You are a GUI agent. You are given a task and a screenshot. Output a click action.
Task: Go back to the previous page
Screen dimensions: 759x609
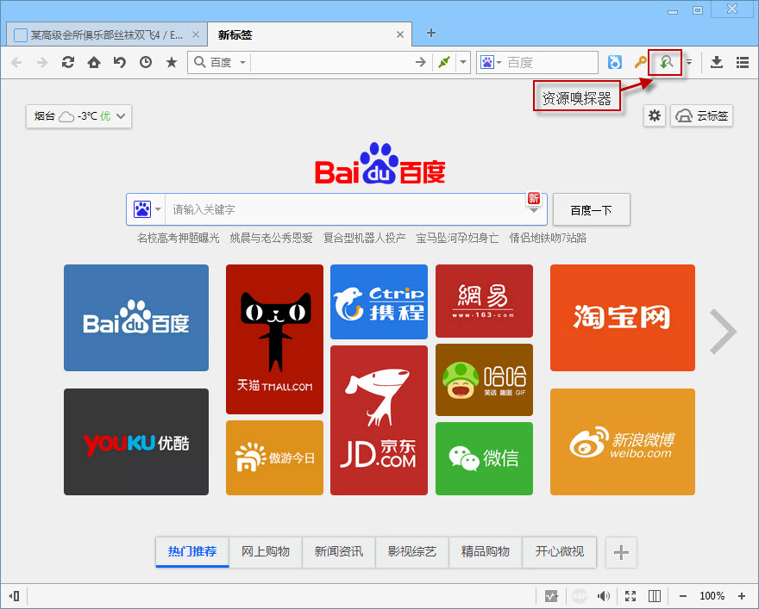[x=16, y=62]
